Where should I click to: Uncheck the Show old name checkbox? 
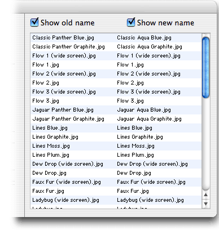click(34, 23)
